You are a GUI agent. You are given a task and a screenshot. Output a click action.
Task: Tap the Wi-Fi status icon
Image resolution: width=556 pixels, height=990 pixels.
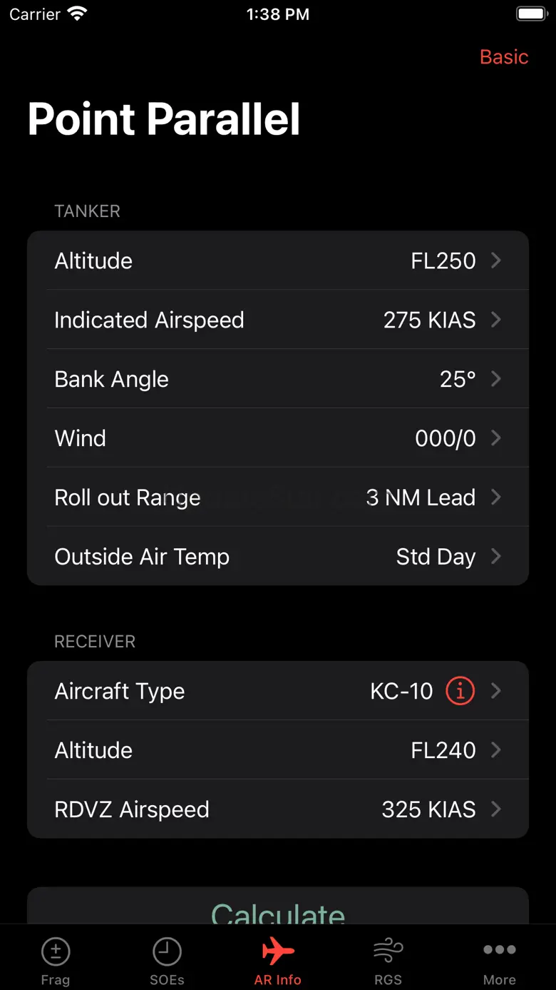point(77,14)
